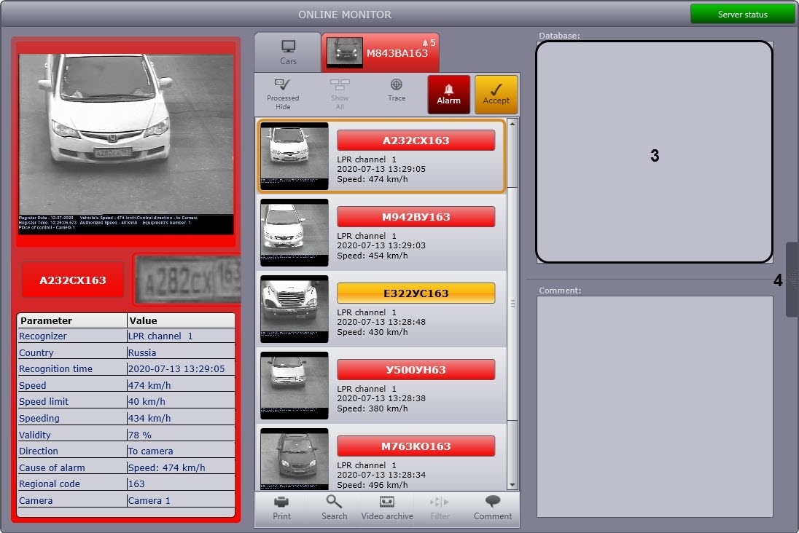Viewport: 799px width, 533px height.
Task: Click the Regional code value 163
Action: tap(136, 484)
